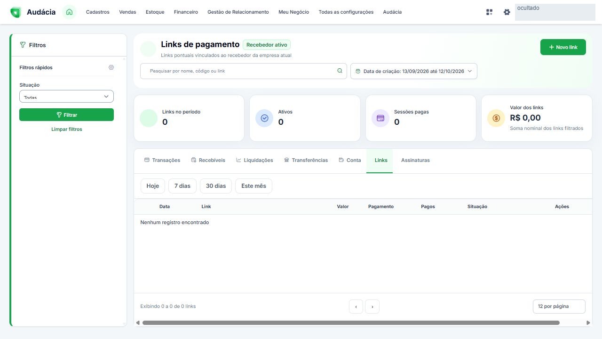
Task: Go to next page arrow
Action: (x=372, y=307)
